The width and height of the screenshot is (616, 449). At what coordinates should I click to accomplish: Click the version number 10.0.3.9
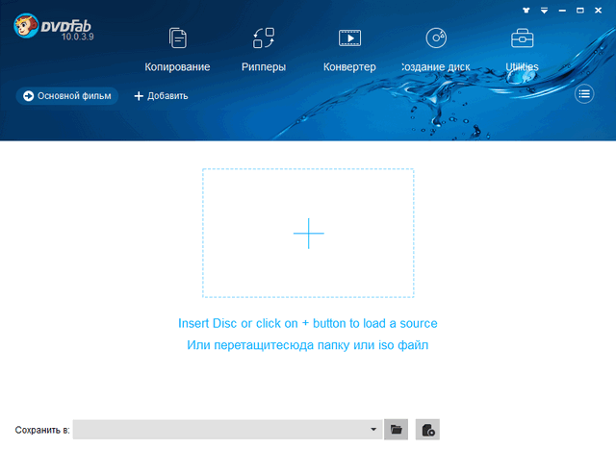pyautogui.click(x=78, y=37)
